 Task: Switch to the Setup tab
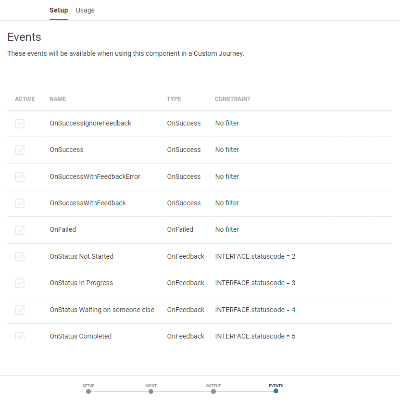(x=59, y=10)
